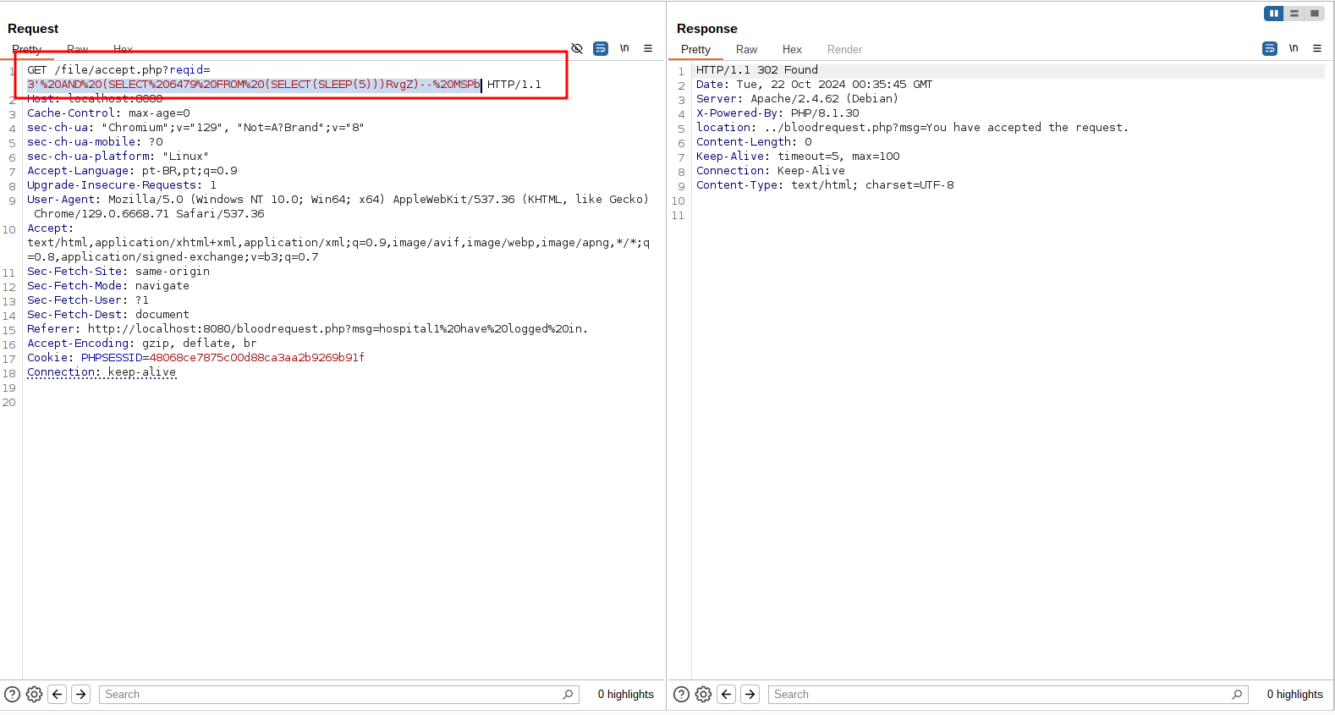Image resolution: width=1335 pixels, height=715 pixels.
Task: Click the Sec-Fetch-Mode: navigate header
Action: (x=108, y=286)
